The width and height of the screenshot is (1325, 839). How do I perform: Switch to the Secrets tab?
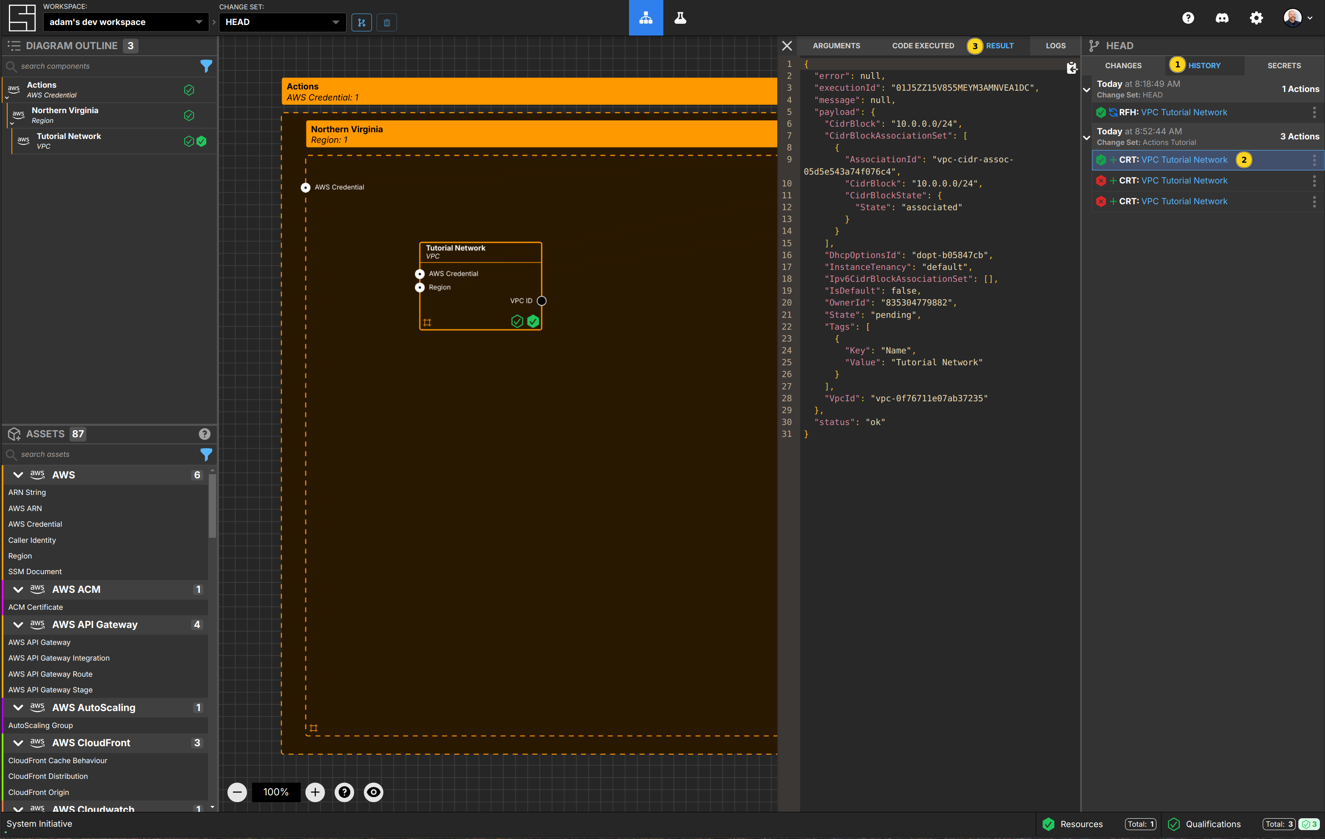coord(1284,66)
